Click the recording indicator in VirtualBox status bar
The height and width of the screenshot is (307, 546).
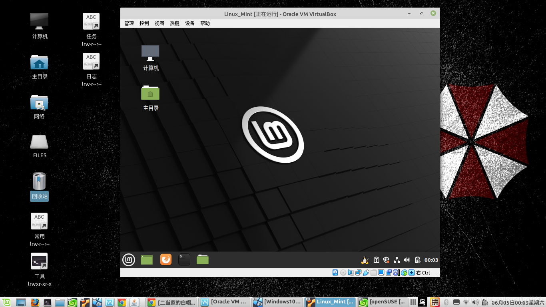[389, 273]
